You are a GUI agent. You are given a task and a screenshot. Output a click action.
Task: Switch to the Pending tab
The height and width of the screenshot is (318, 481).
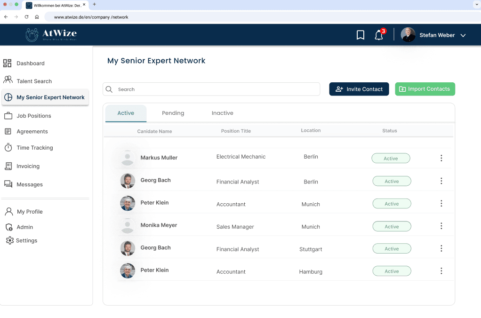coord(173,113)
